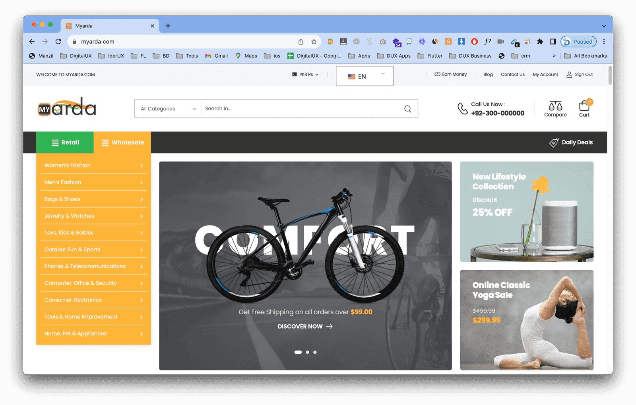636x405 pixels.
Task: Click the site lock icon in the address bar
Action: pyautogui.click(x=74, y=41)
